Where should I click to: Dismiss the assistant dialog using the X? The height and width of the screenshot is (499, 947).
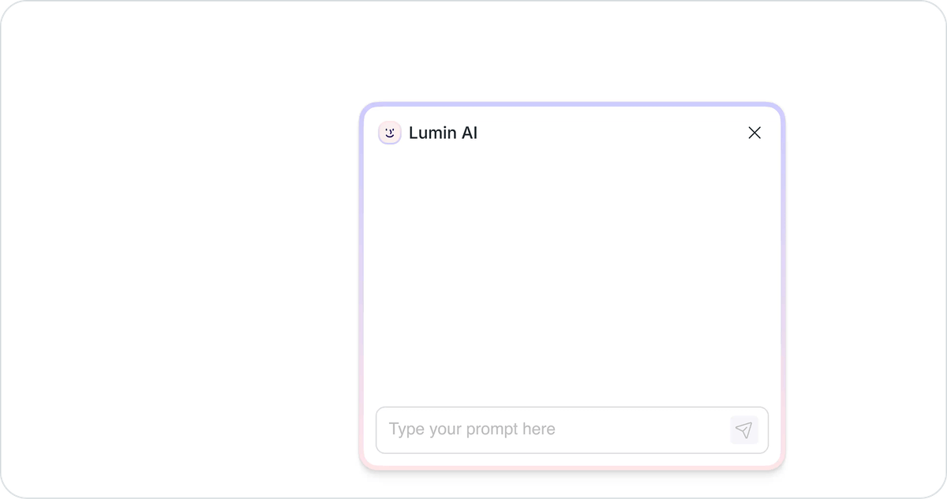pos(754,133)
